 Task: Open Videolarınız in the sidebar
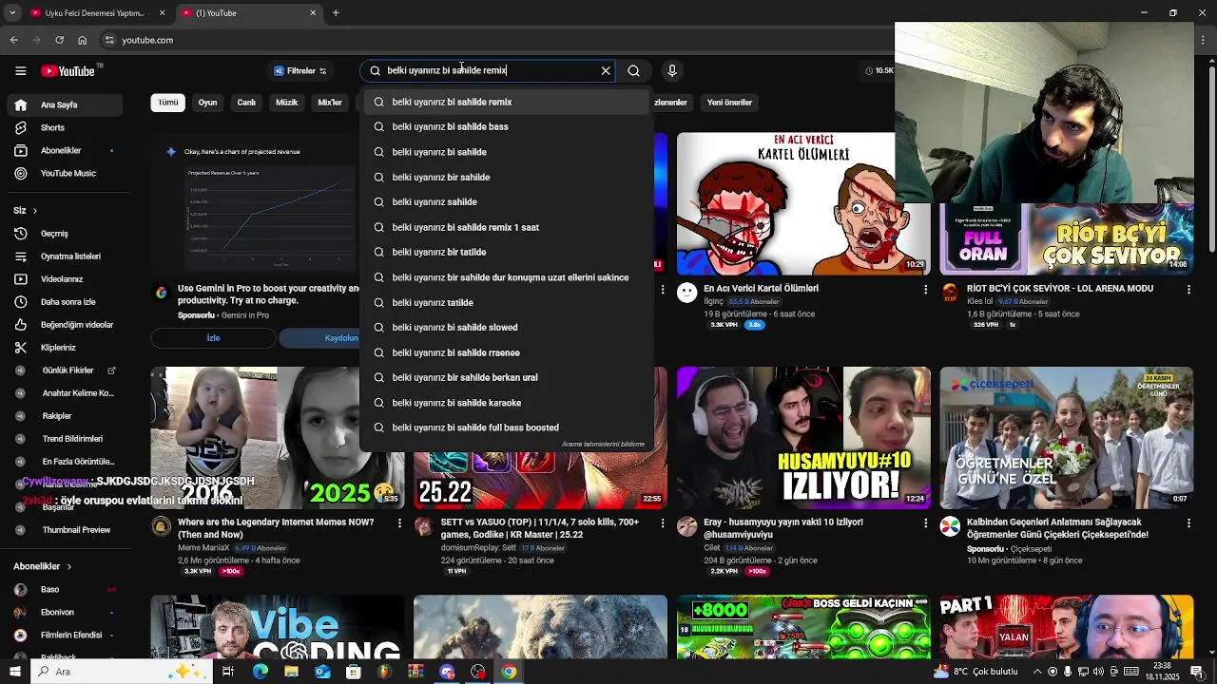click(61, 279)
